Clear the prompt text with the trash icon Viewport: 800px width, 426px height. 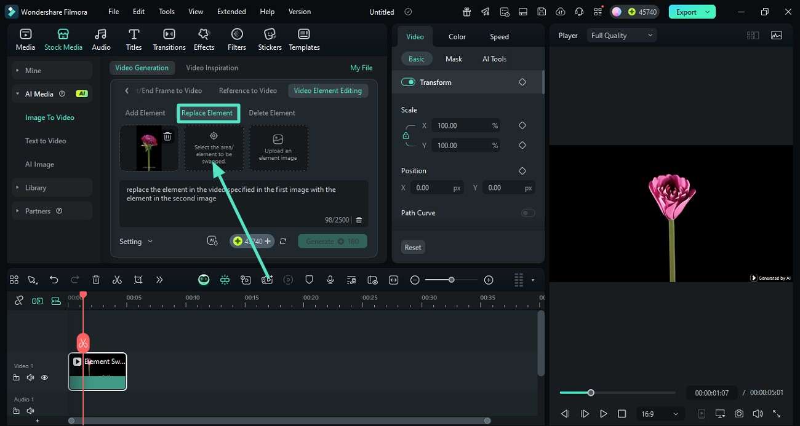(359, 220)
